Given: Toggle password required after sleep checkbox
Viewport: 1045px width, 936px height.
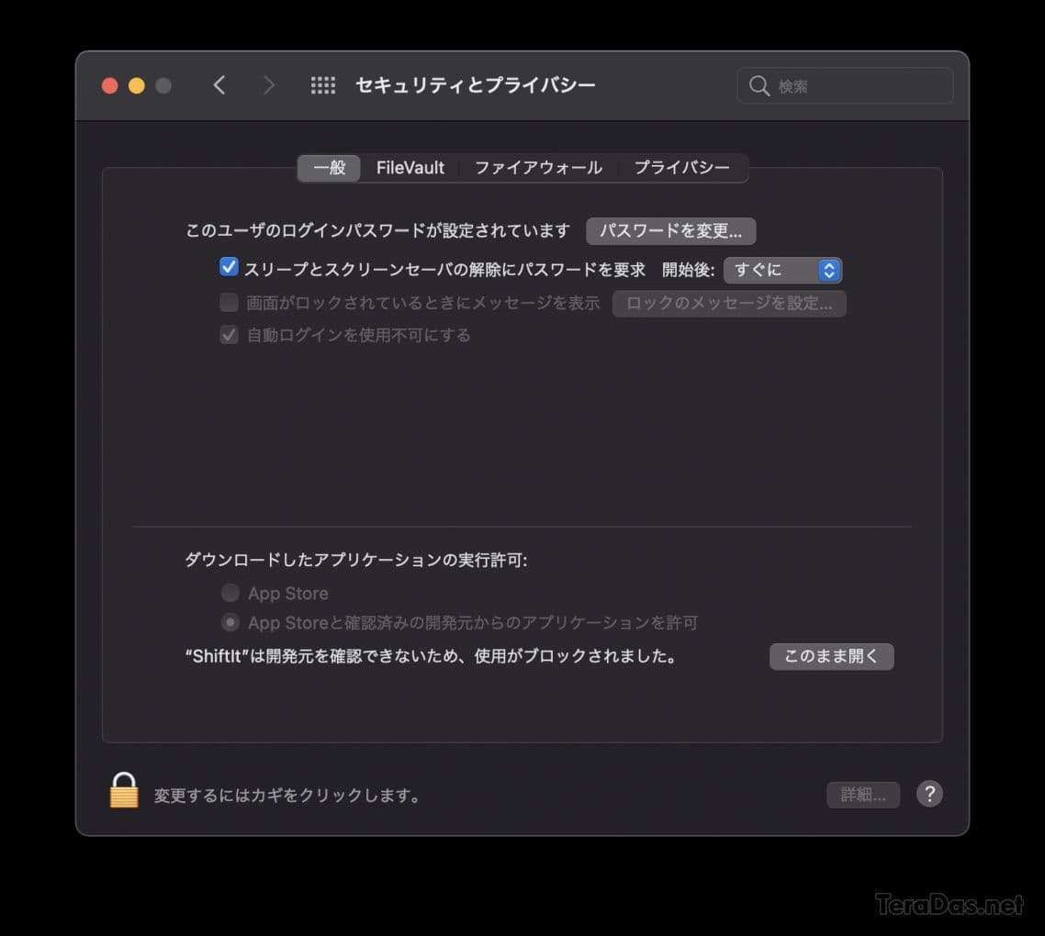Looking at the screenshot, I should point(229,267).
